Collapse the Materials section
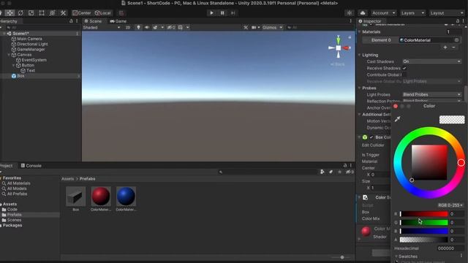 359,31
